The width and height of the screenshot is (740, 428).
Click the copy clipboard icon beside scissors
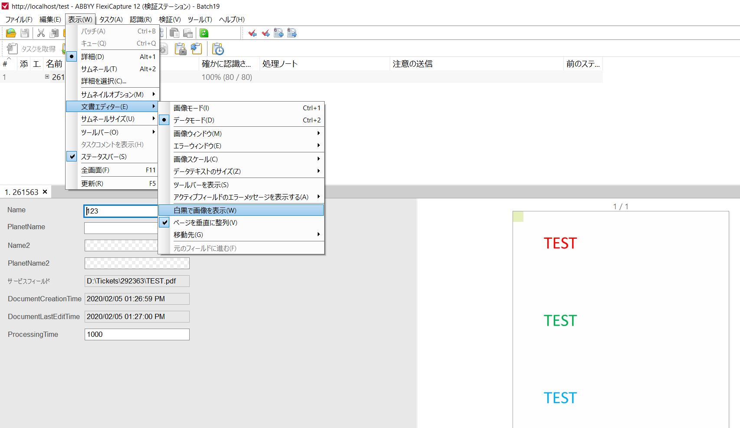coord(54,33)
